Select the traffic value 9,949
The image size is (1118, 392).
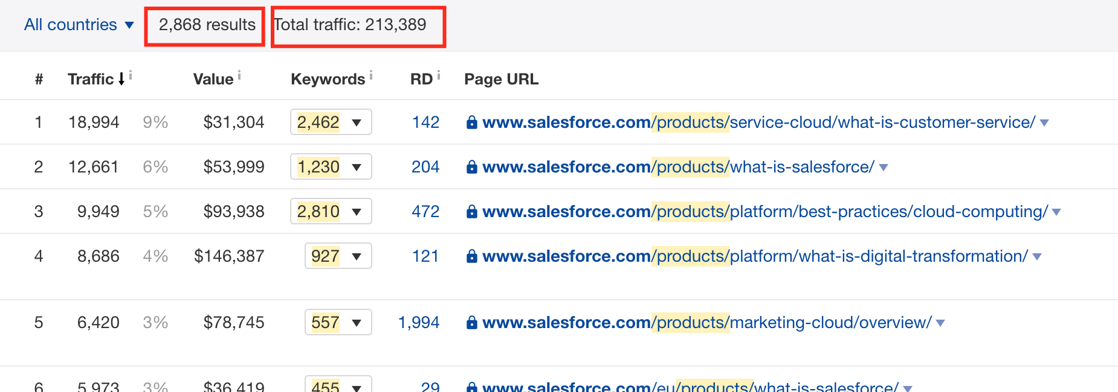point(98,212)
